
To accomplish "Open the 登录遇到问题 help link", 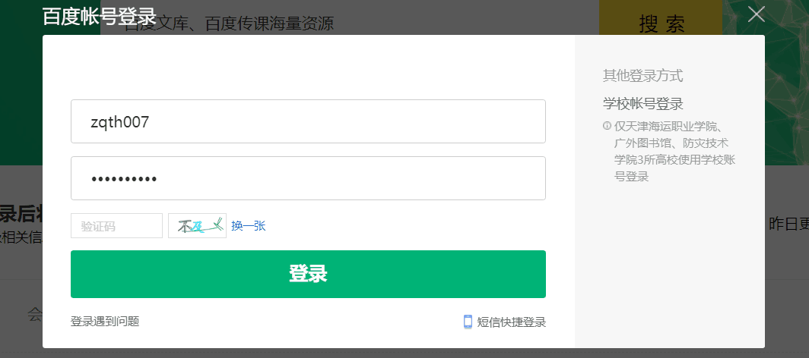I will pyautogui.click(x=105, y=322).
